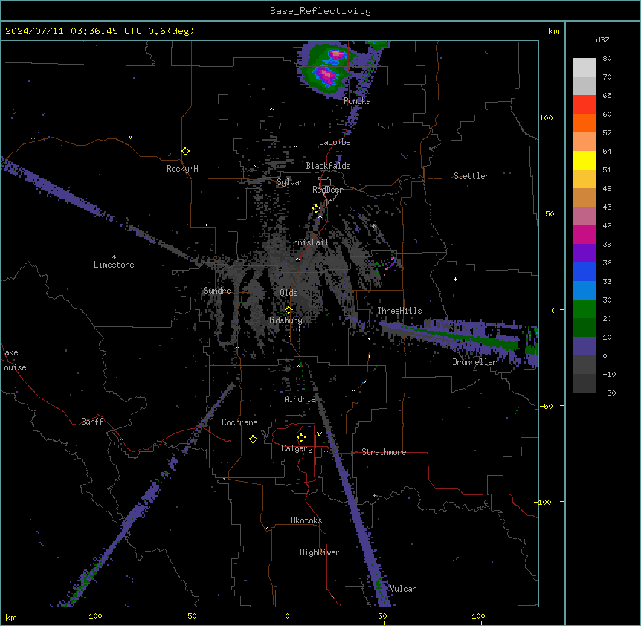Click the Okotoks label
Image resolution: width=641 pixels, height=626 pixels.
click(306, 520)
